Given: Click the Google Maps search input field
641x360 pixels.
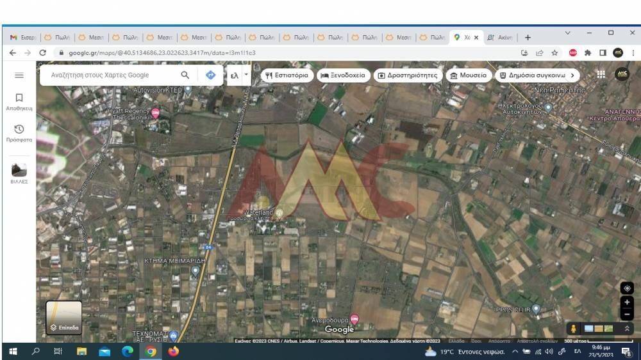Looking at the screenshot, I should 109,75.
